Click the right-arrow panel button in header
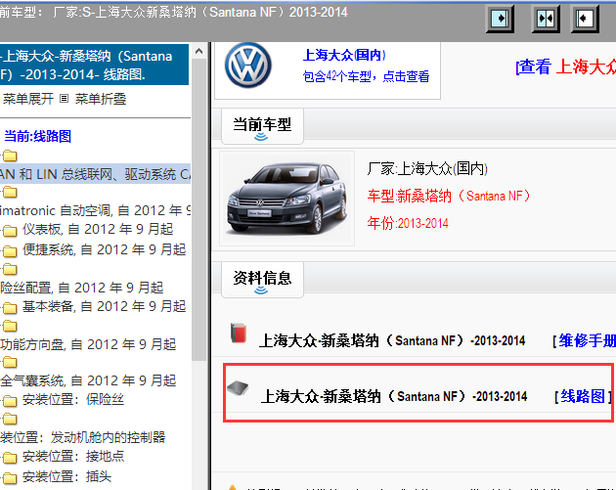Viewport: 616px width, 490px height. 500,19
